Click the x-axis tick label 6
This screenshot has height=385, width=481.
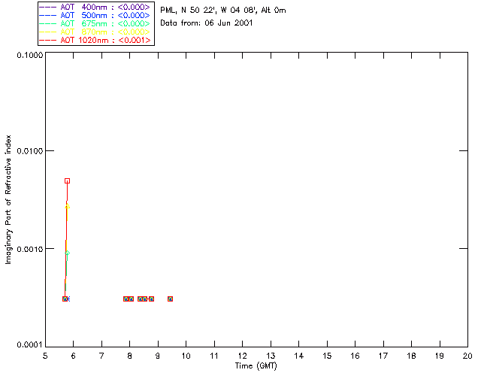coord(74,356)
